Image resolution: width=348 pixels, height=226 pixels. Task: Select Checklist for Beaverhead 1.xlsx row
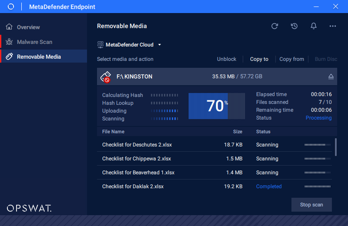pyautogui.click(x=214, y=173)
